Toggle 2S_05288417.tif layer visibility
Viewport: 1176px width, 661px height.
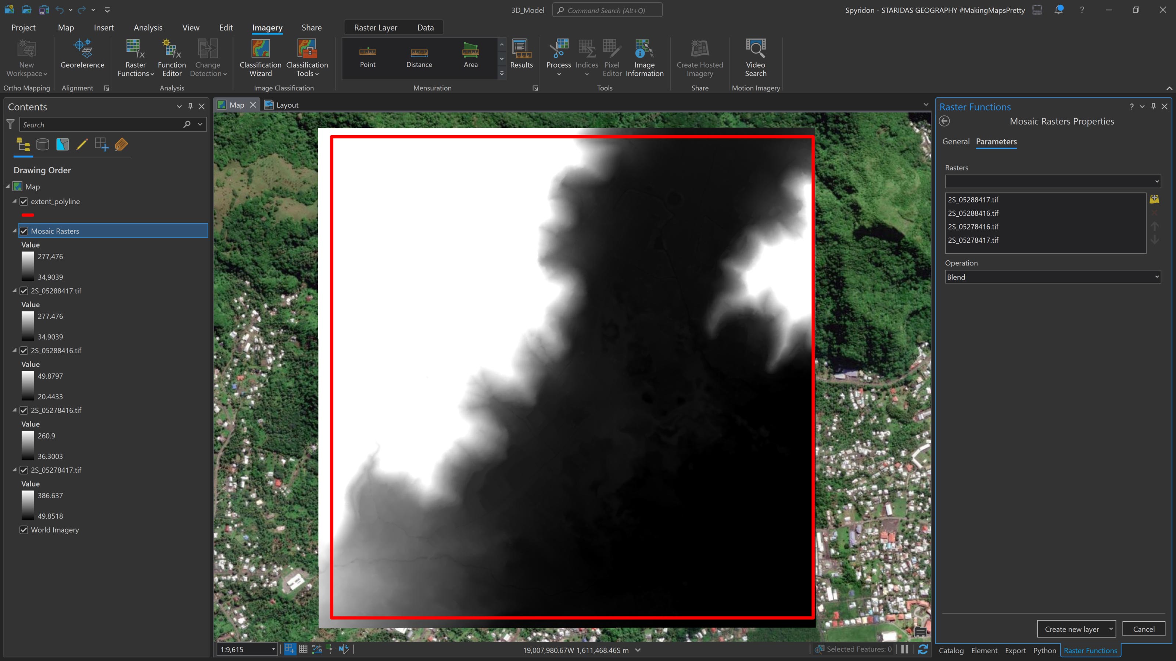tap(24, 291)
